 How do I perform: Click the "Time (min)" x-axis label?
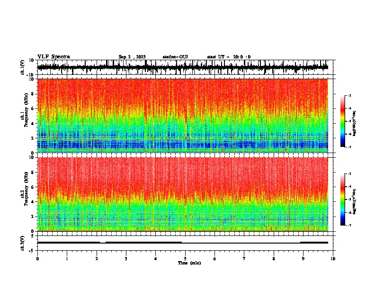pos(189,263)
